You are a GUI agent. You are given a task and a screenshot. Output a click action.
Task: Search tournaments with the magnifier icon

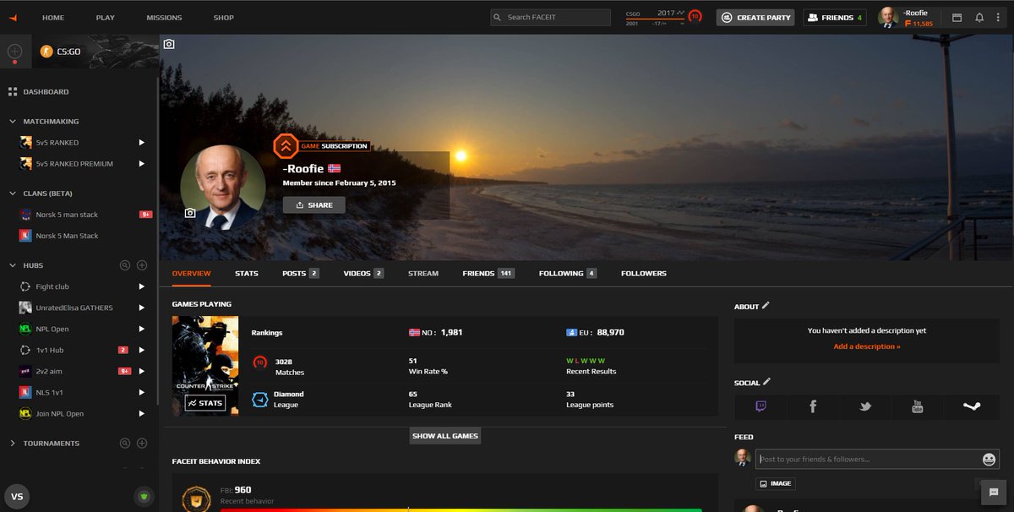(125, 443)
